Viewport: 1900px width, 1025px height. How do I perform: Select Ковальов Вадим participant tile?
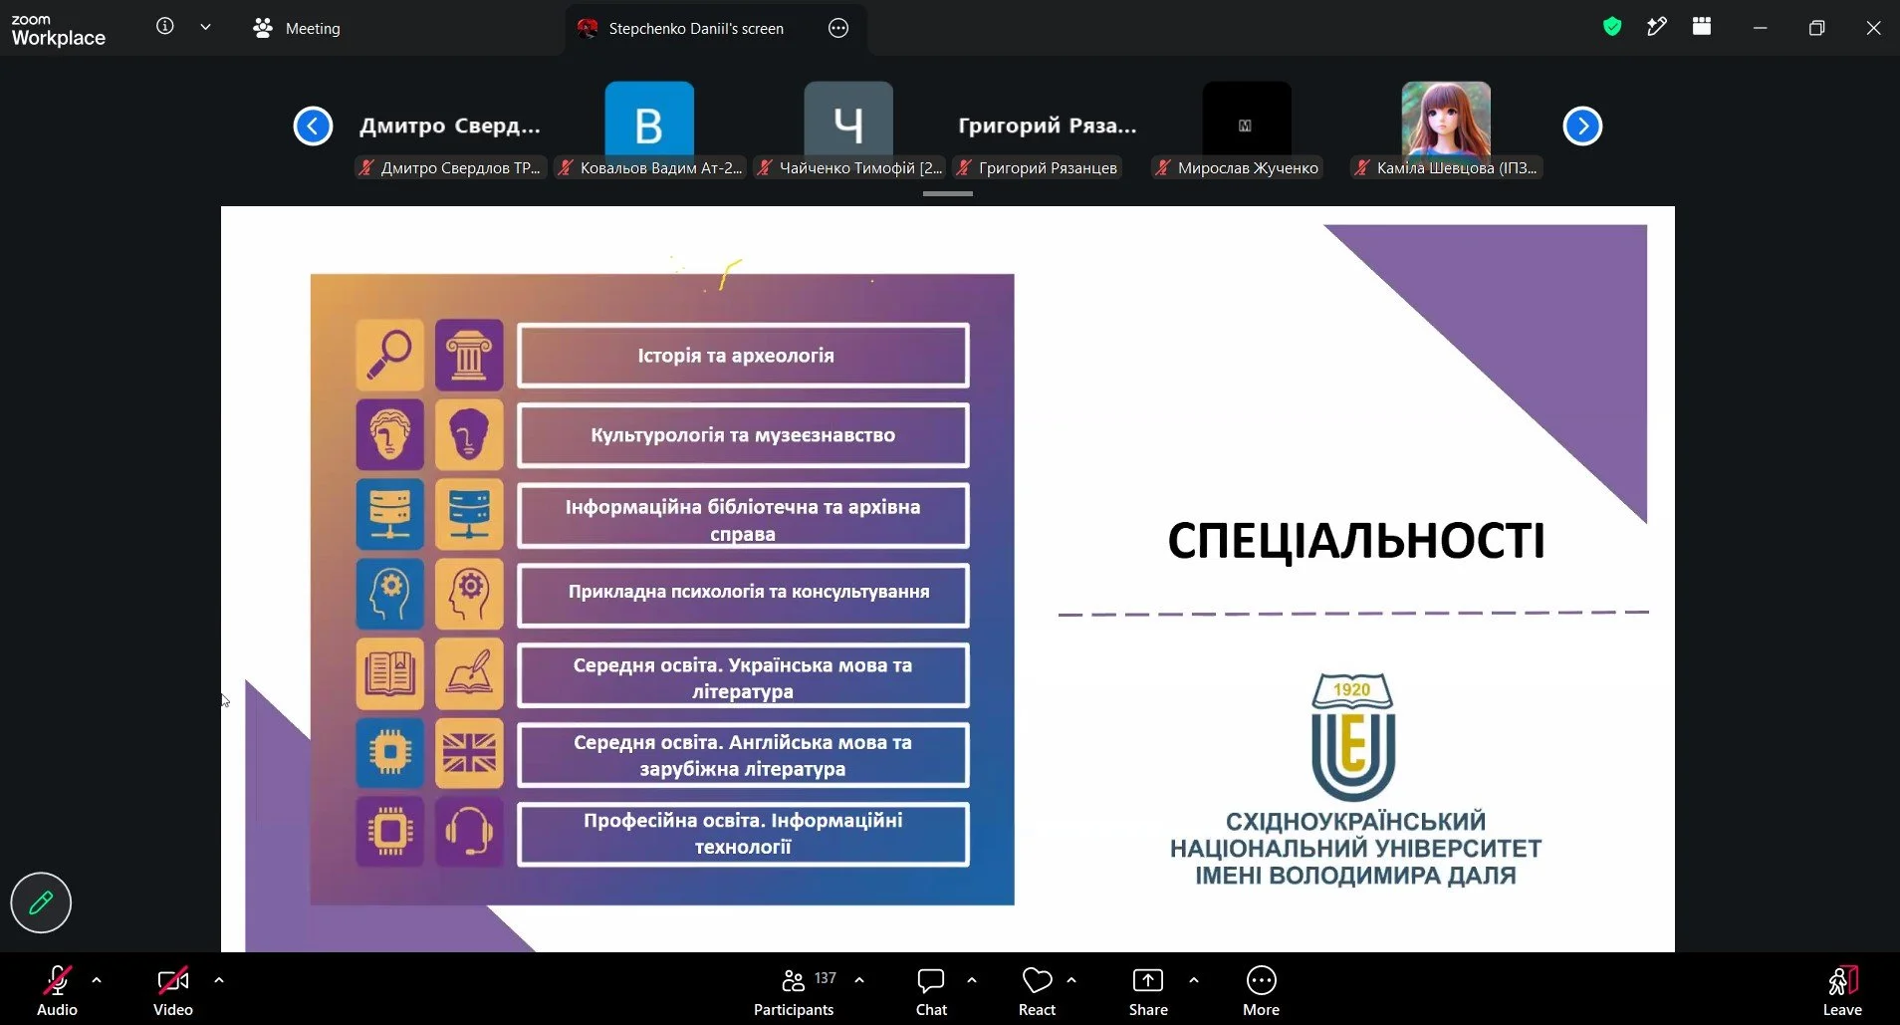click(649, 129)
